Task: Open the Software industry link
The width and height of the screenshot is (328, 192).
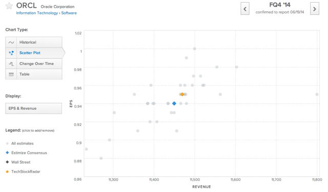Action: (69, 13)
